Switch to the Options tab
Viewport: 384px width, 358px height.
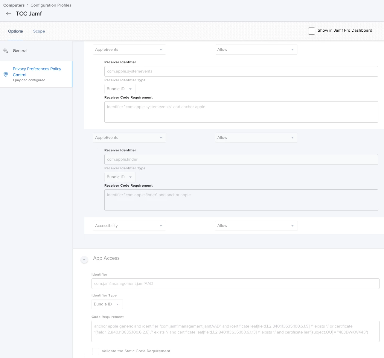[x=15, y=31]
